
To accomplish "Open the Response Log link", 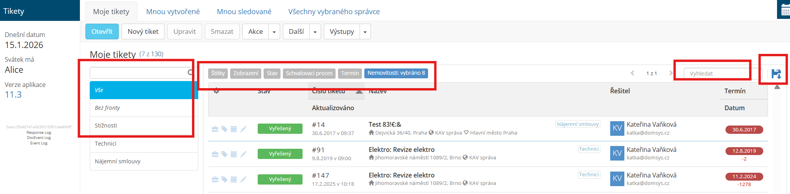I will point(39,133).
